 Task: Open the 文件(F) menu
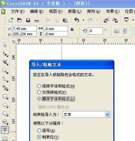point(18,11)
